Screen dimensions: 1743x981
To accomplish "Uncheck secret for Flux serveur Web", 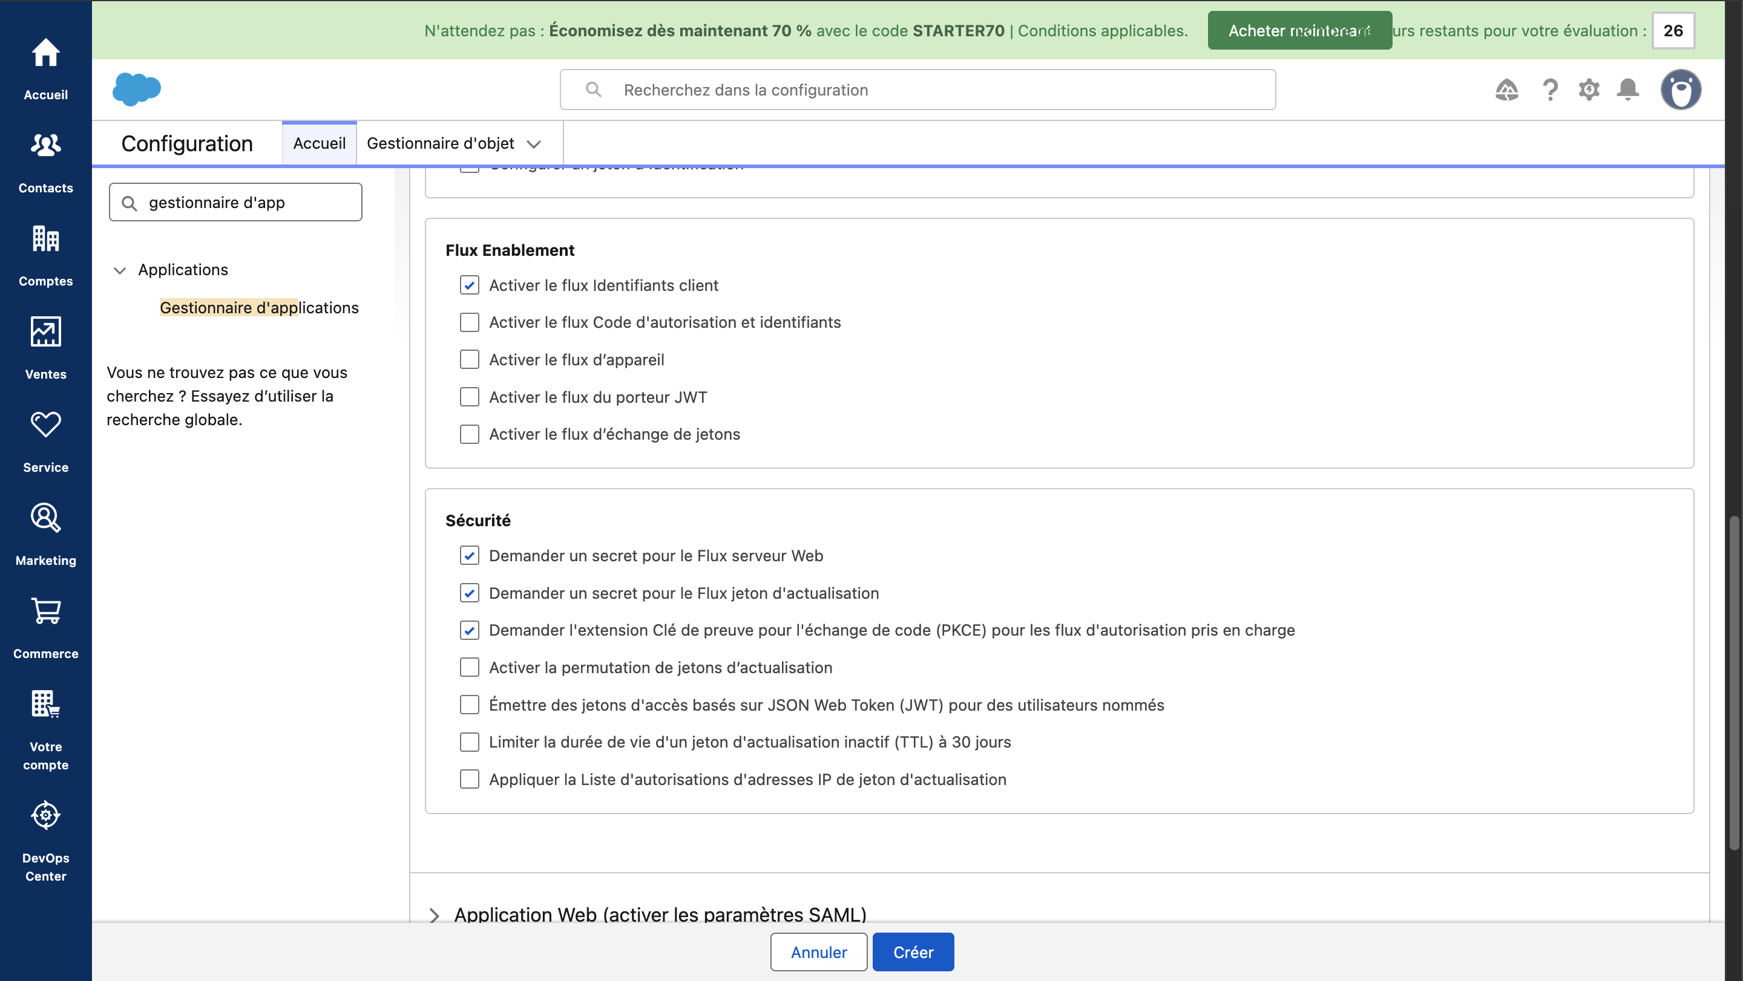I will point(469,556).
